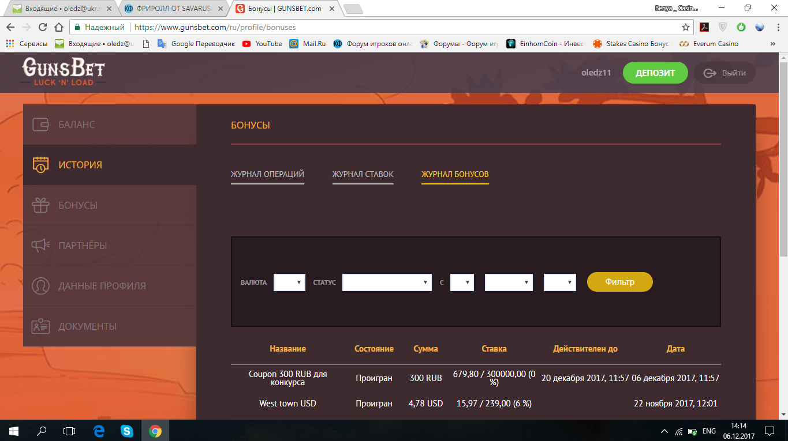Open the Статус status dropdown
This screenshot has width=788, height=441.
tap(387, 282)
